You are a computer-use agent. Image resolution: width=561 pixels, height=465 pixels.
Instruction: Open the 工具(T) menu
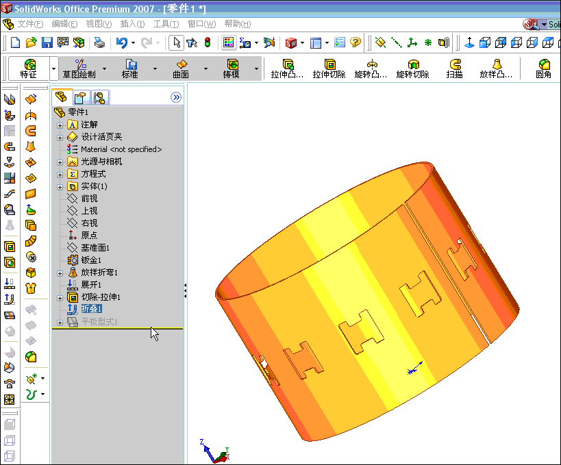166,24
